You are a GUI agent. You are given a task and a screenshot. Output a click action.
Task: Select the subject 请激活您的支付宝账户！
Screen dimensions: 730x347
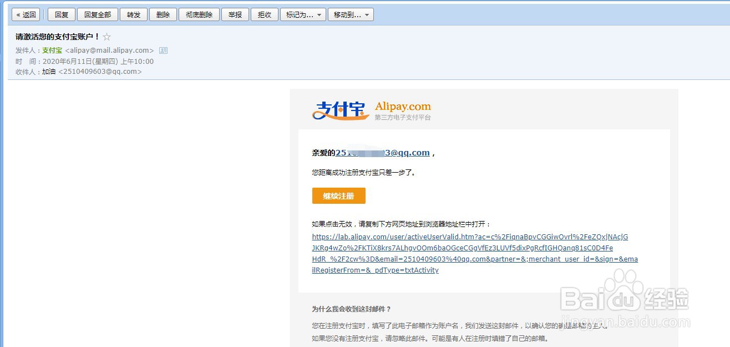58,37
